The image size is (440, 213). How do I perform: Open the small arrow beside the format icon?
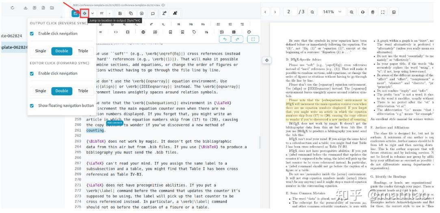(109, 13)
